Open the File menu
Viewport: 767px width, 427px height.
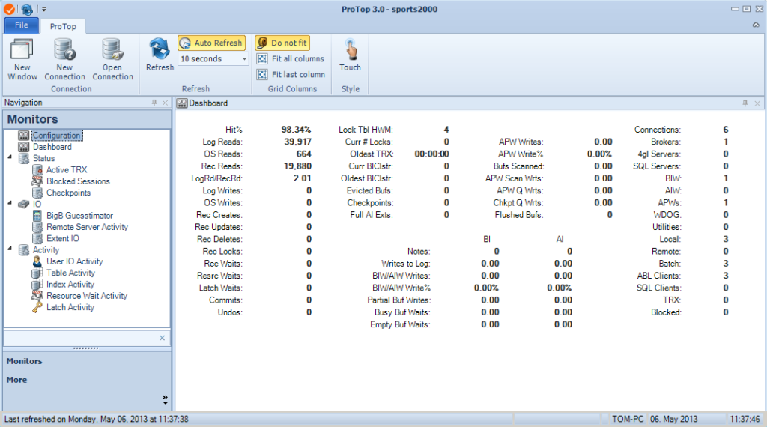point(21,25)
